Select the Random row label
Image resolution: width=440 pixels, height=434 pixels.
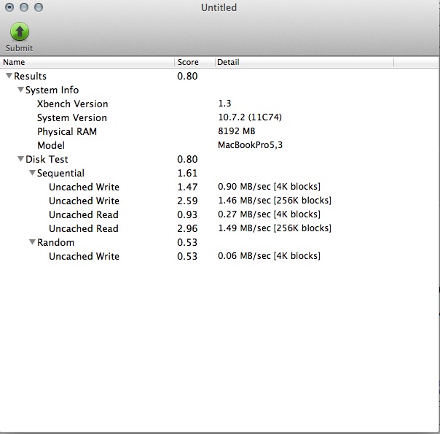point(55,242)
